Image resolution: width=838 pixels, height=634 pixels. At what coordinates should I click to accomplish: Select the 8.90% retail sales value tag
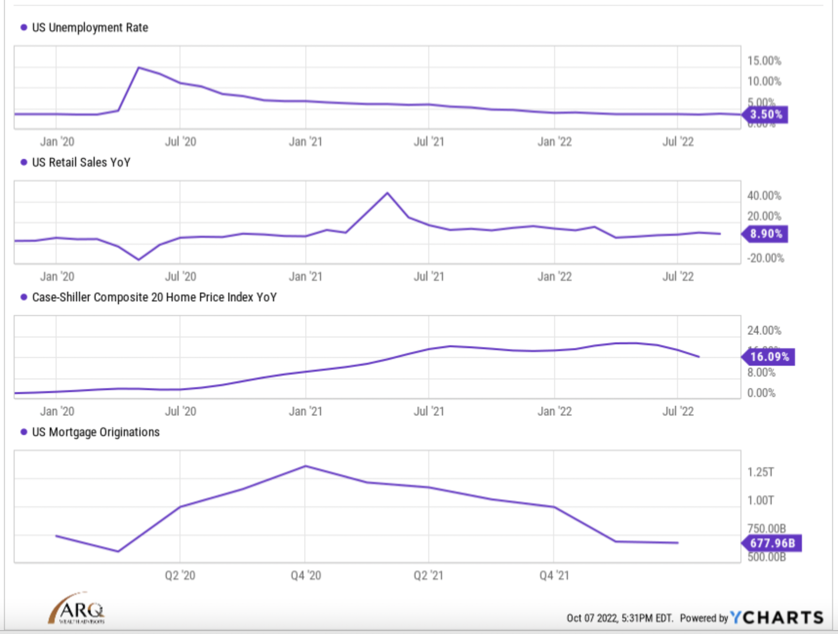[764, 234]
